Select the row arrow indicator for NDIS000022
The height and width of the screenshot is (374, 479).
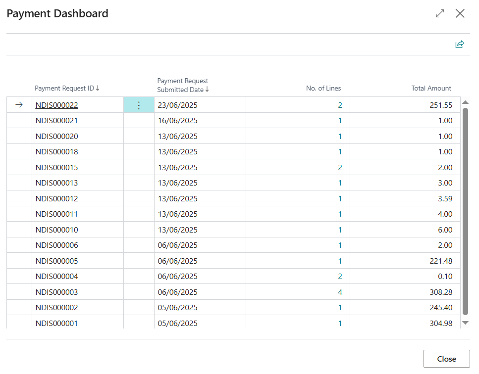tap(19, 105)
